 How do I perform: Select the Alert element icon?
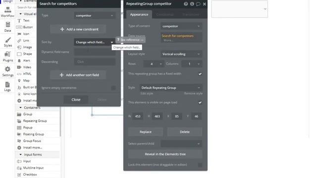(19, 60)
